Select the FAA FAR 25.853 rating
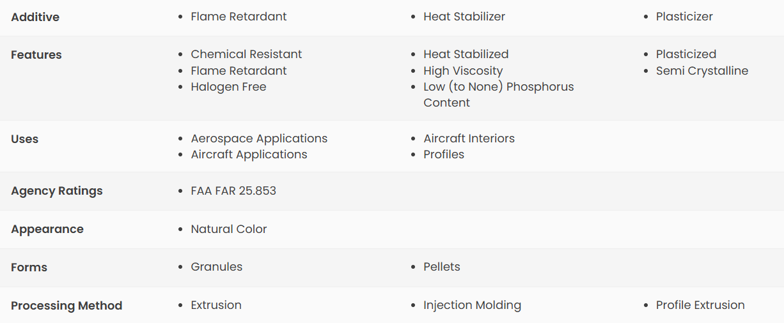The image size is (784, 323). pos(233,191)
